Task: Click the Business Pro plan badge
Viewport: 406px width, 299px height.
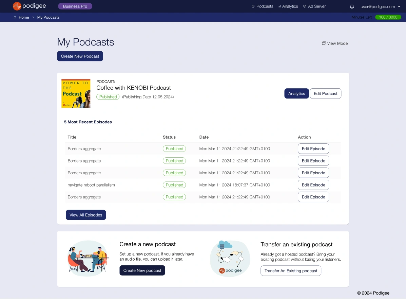Action: coord(75,6)
